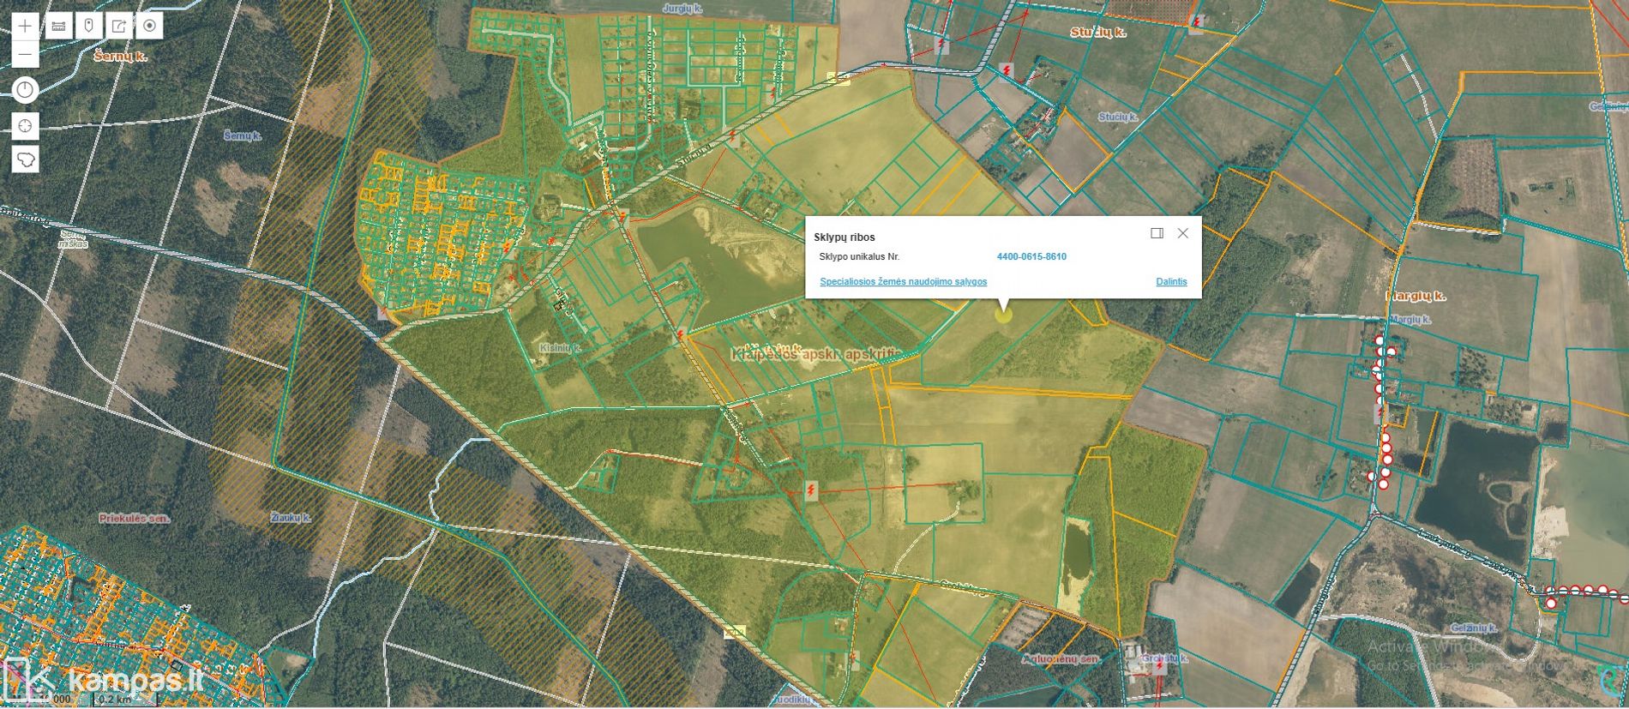Screen dimensions: 1629x709
Task: Activate the place marker pin tool
Action: click(88, 26)
